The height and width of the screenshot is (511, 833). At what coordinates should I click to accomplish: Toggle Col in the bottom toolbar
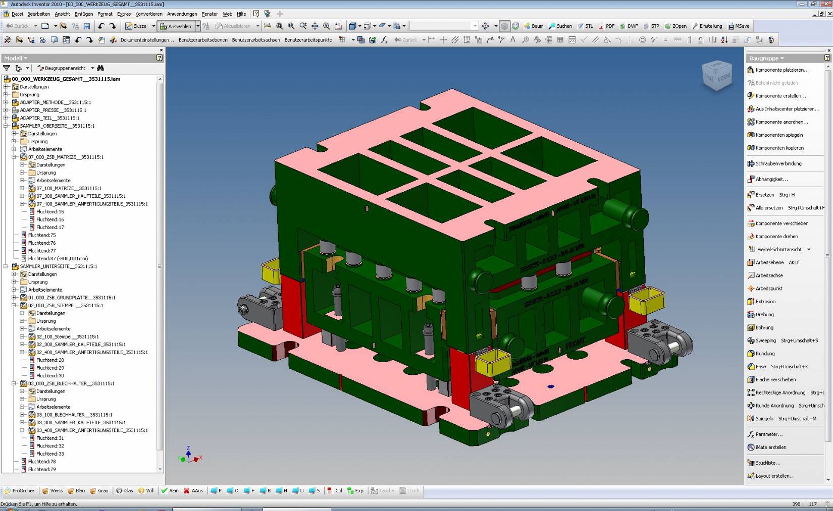pyautogui.click(x=335, y=490)
